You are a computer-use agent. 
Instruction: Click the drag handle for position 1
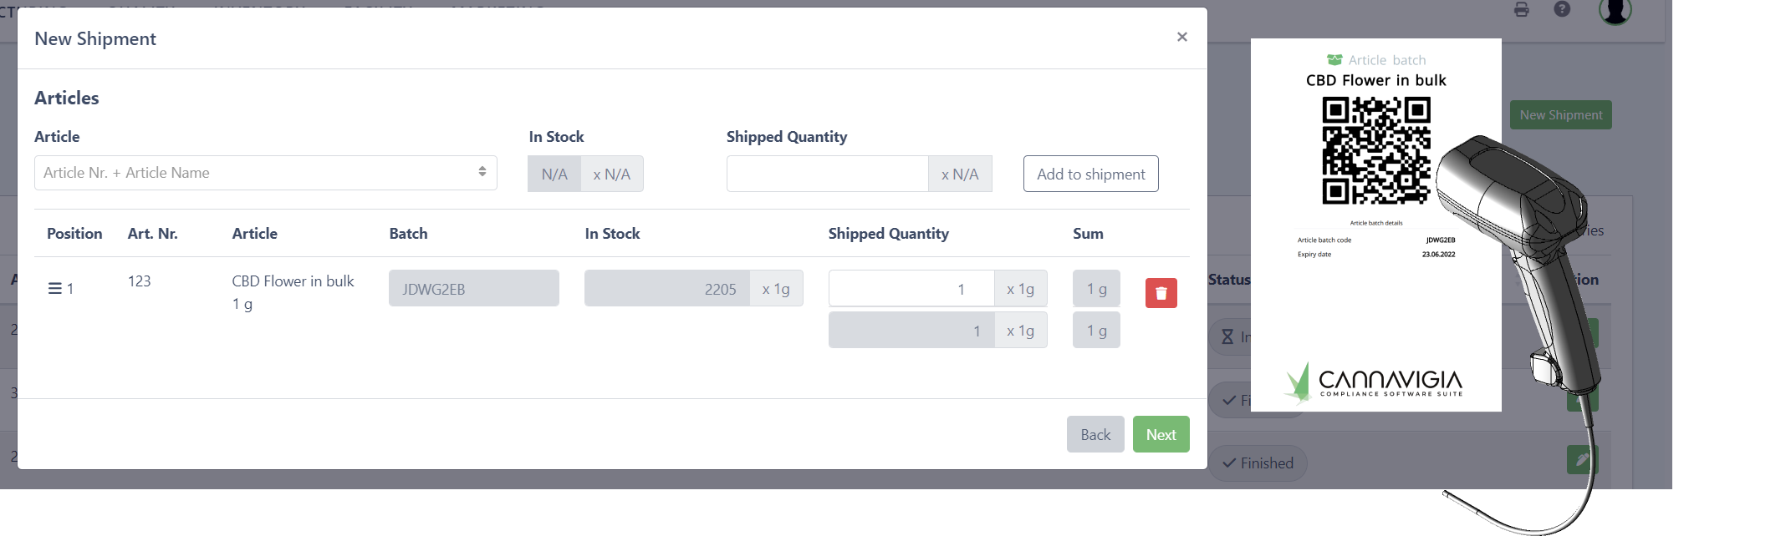click(54, 289)
